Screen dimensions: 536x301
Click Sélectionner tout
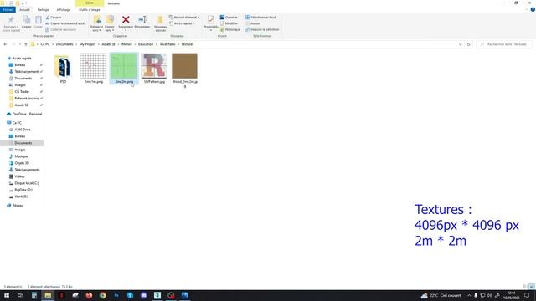(x=260, y=18)
